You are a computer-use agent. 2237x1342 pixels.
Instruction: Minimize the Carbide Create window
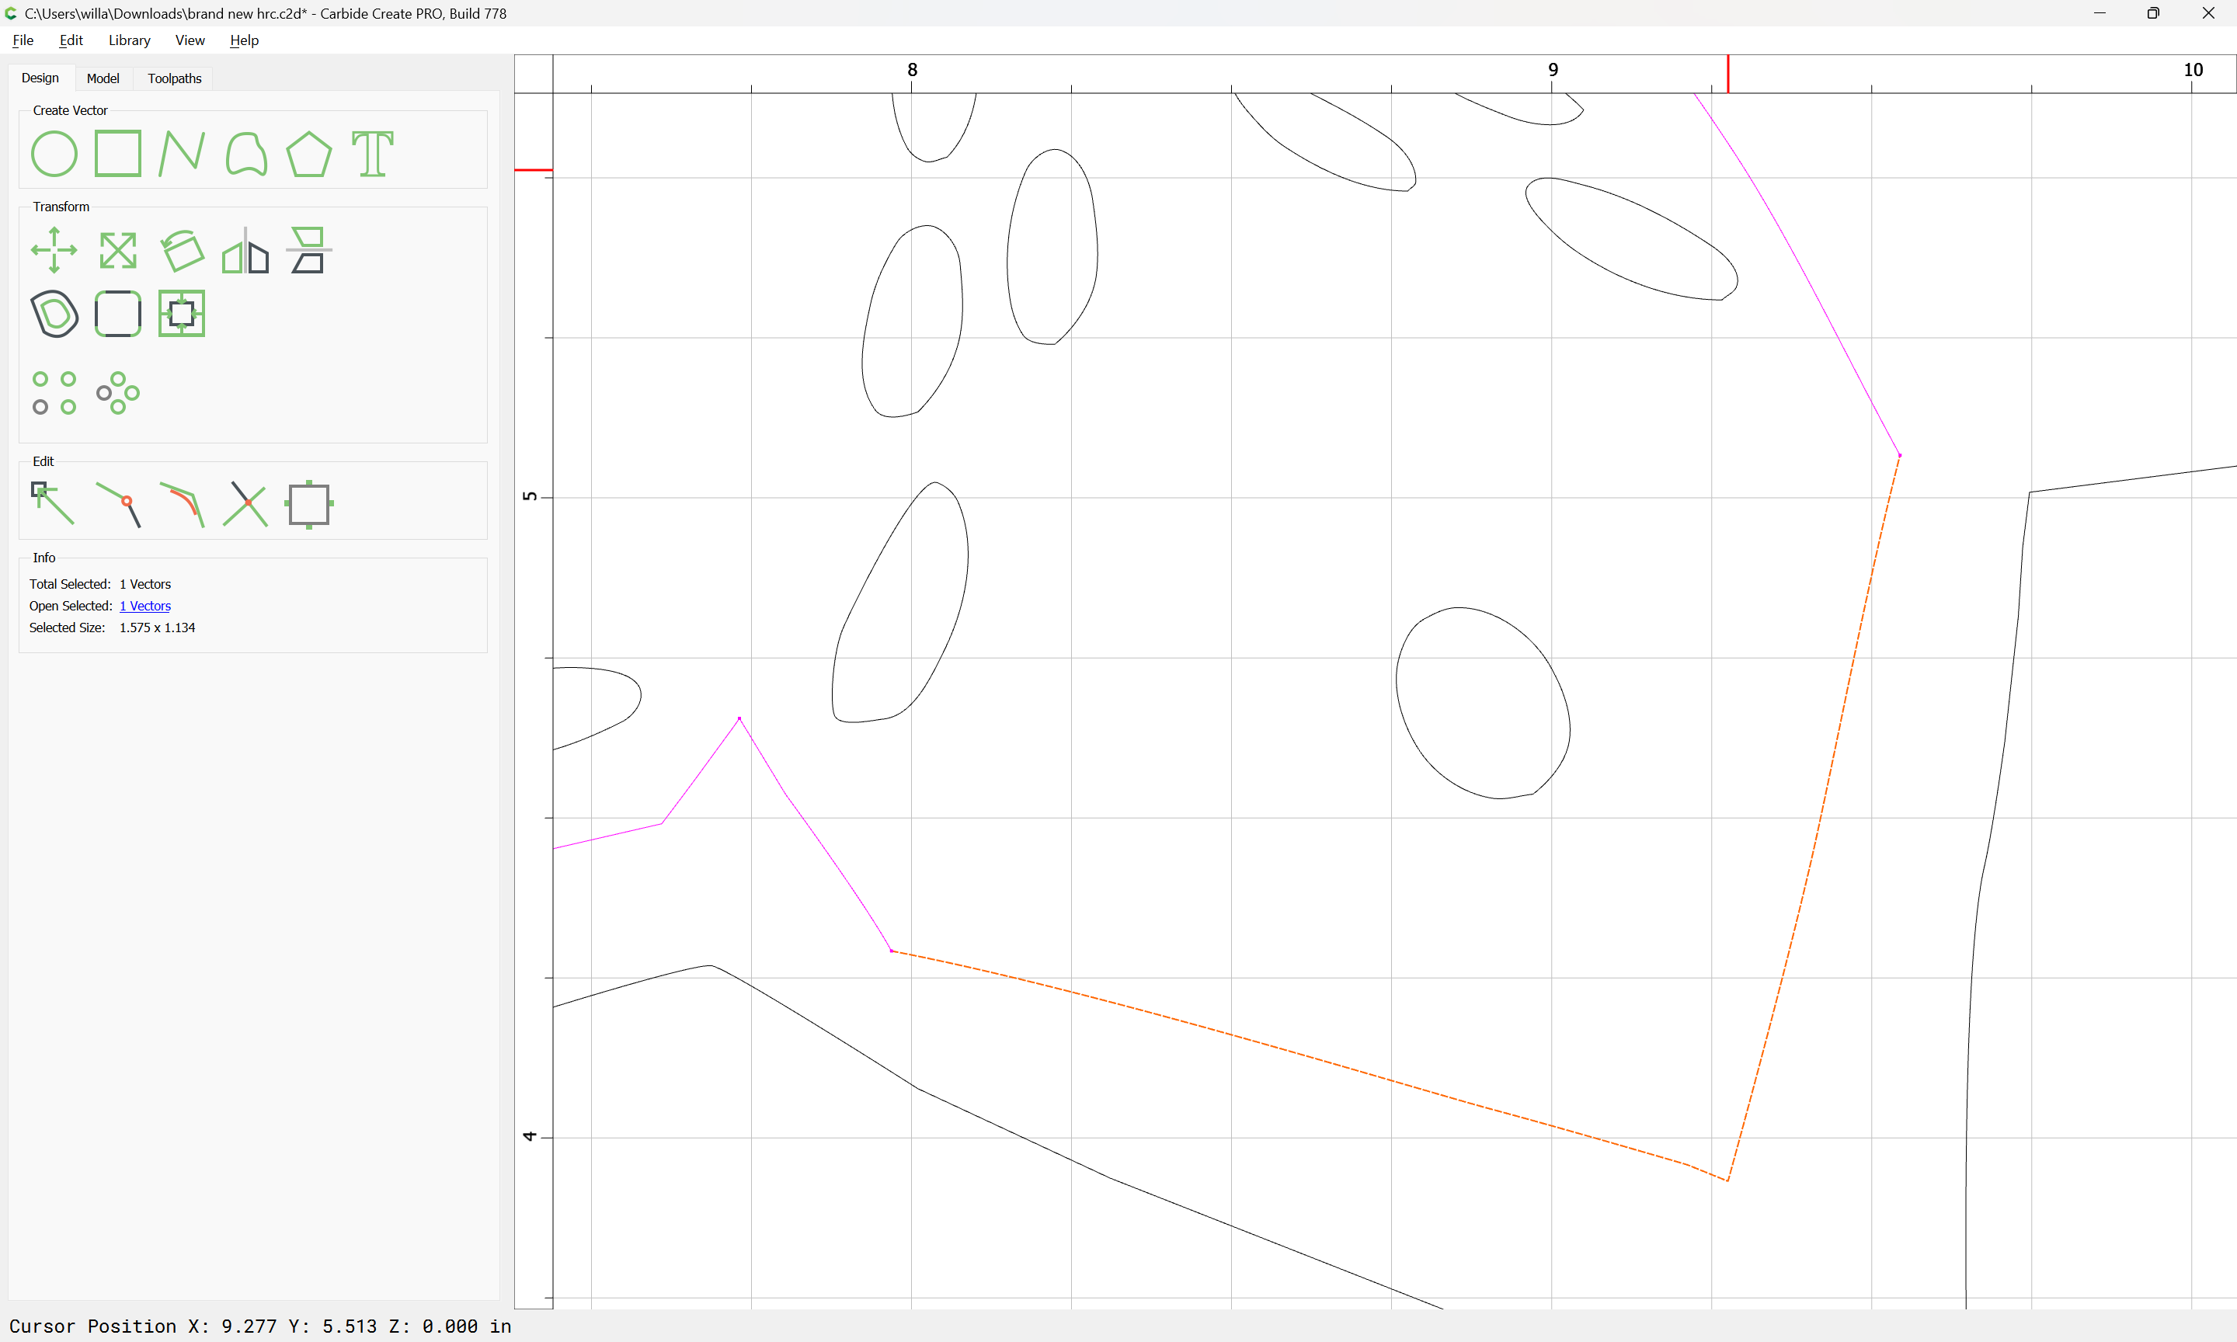[2100, 13]
